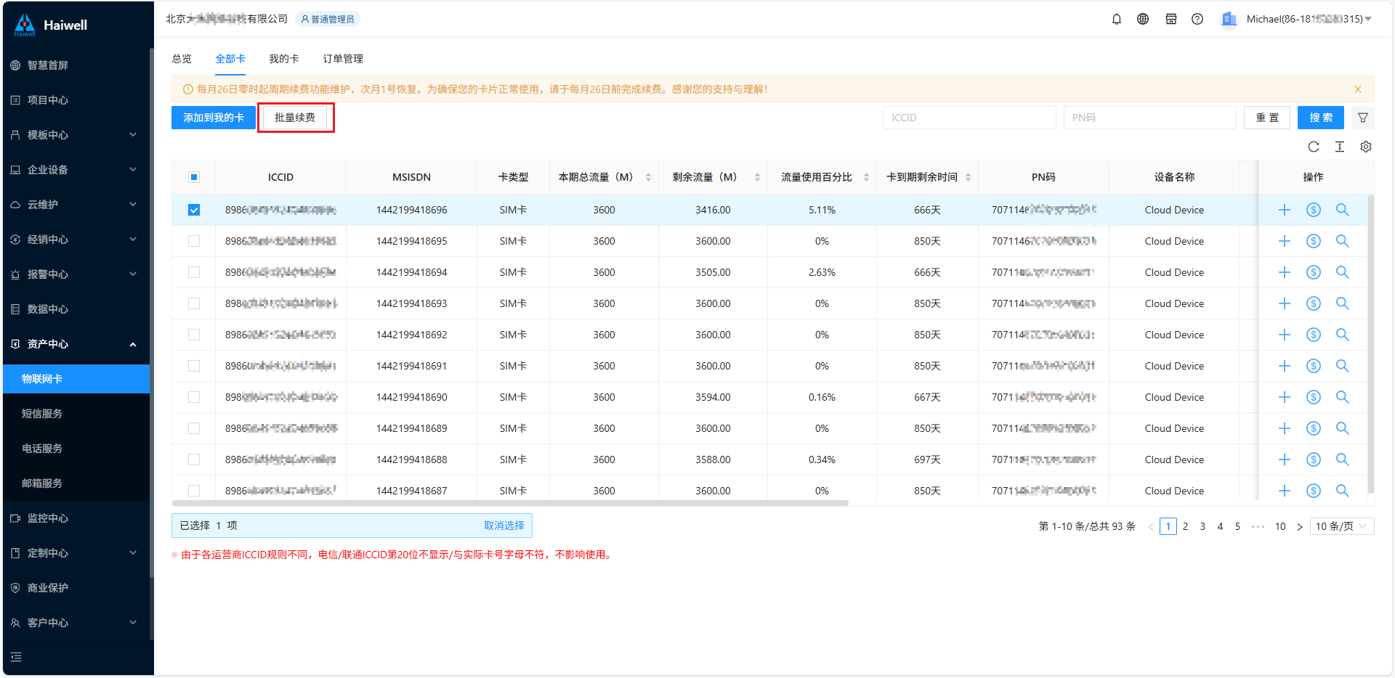The image size is (1395, 678).
Task: Click the 重置 button
Action: pyautogui.click(x=1267, y=118)
